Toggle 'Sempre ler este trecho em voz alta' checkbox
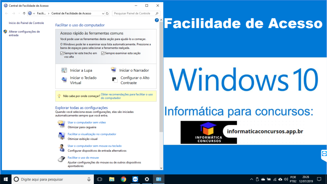Viewport: 327px width, 184px height. tap(62, 53)
